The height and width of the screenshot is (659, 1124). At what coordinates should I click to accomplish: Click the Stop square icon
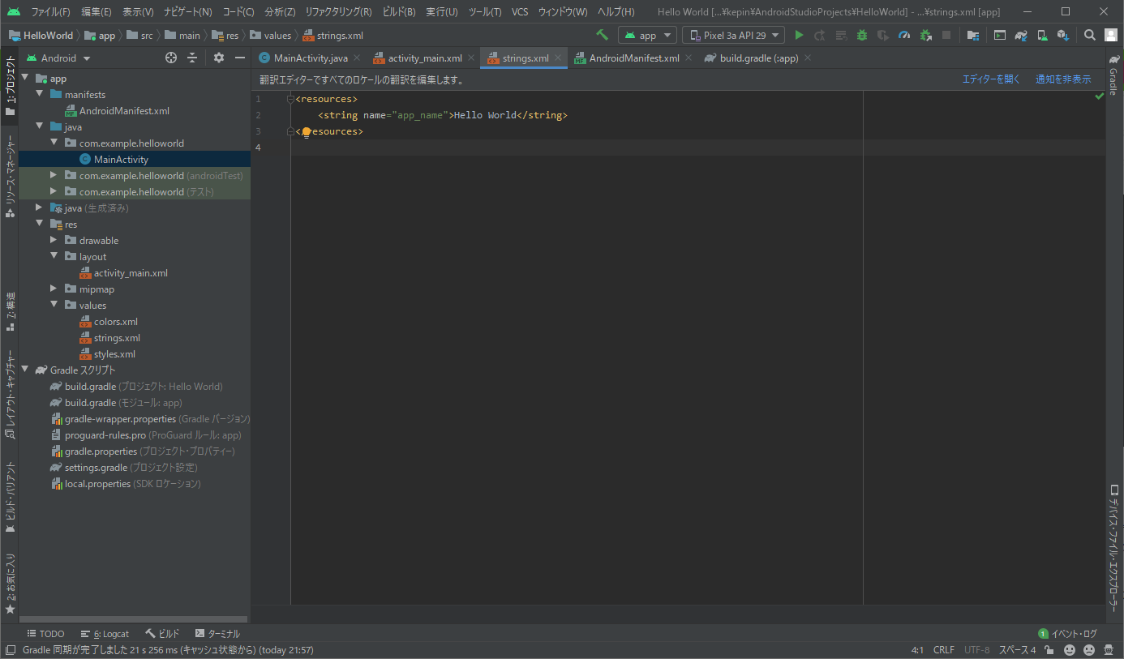coord(946,35)
